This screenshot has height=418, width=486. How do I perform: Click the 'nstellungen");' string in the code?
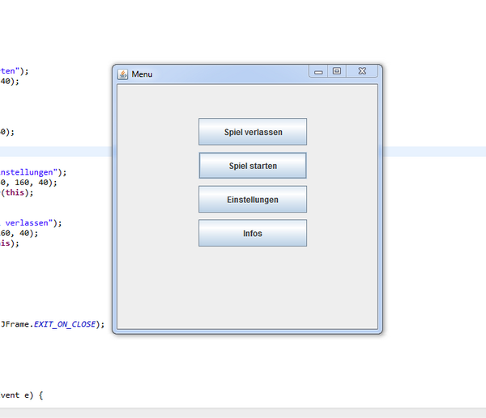click(33, 172)
